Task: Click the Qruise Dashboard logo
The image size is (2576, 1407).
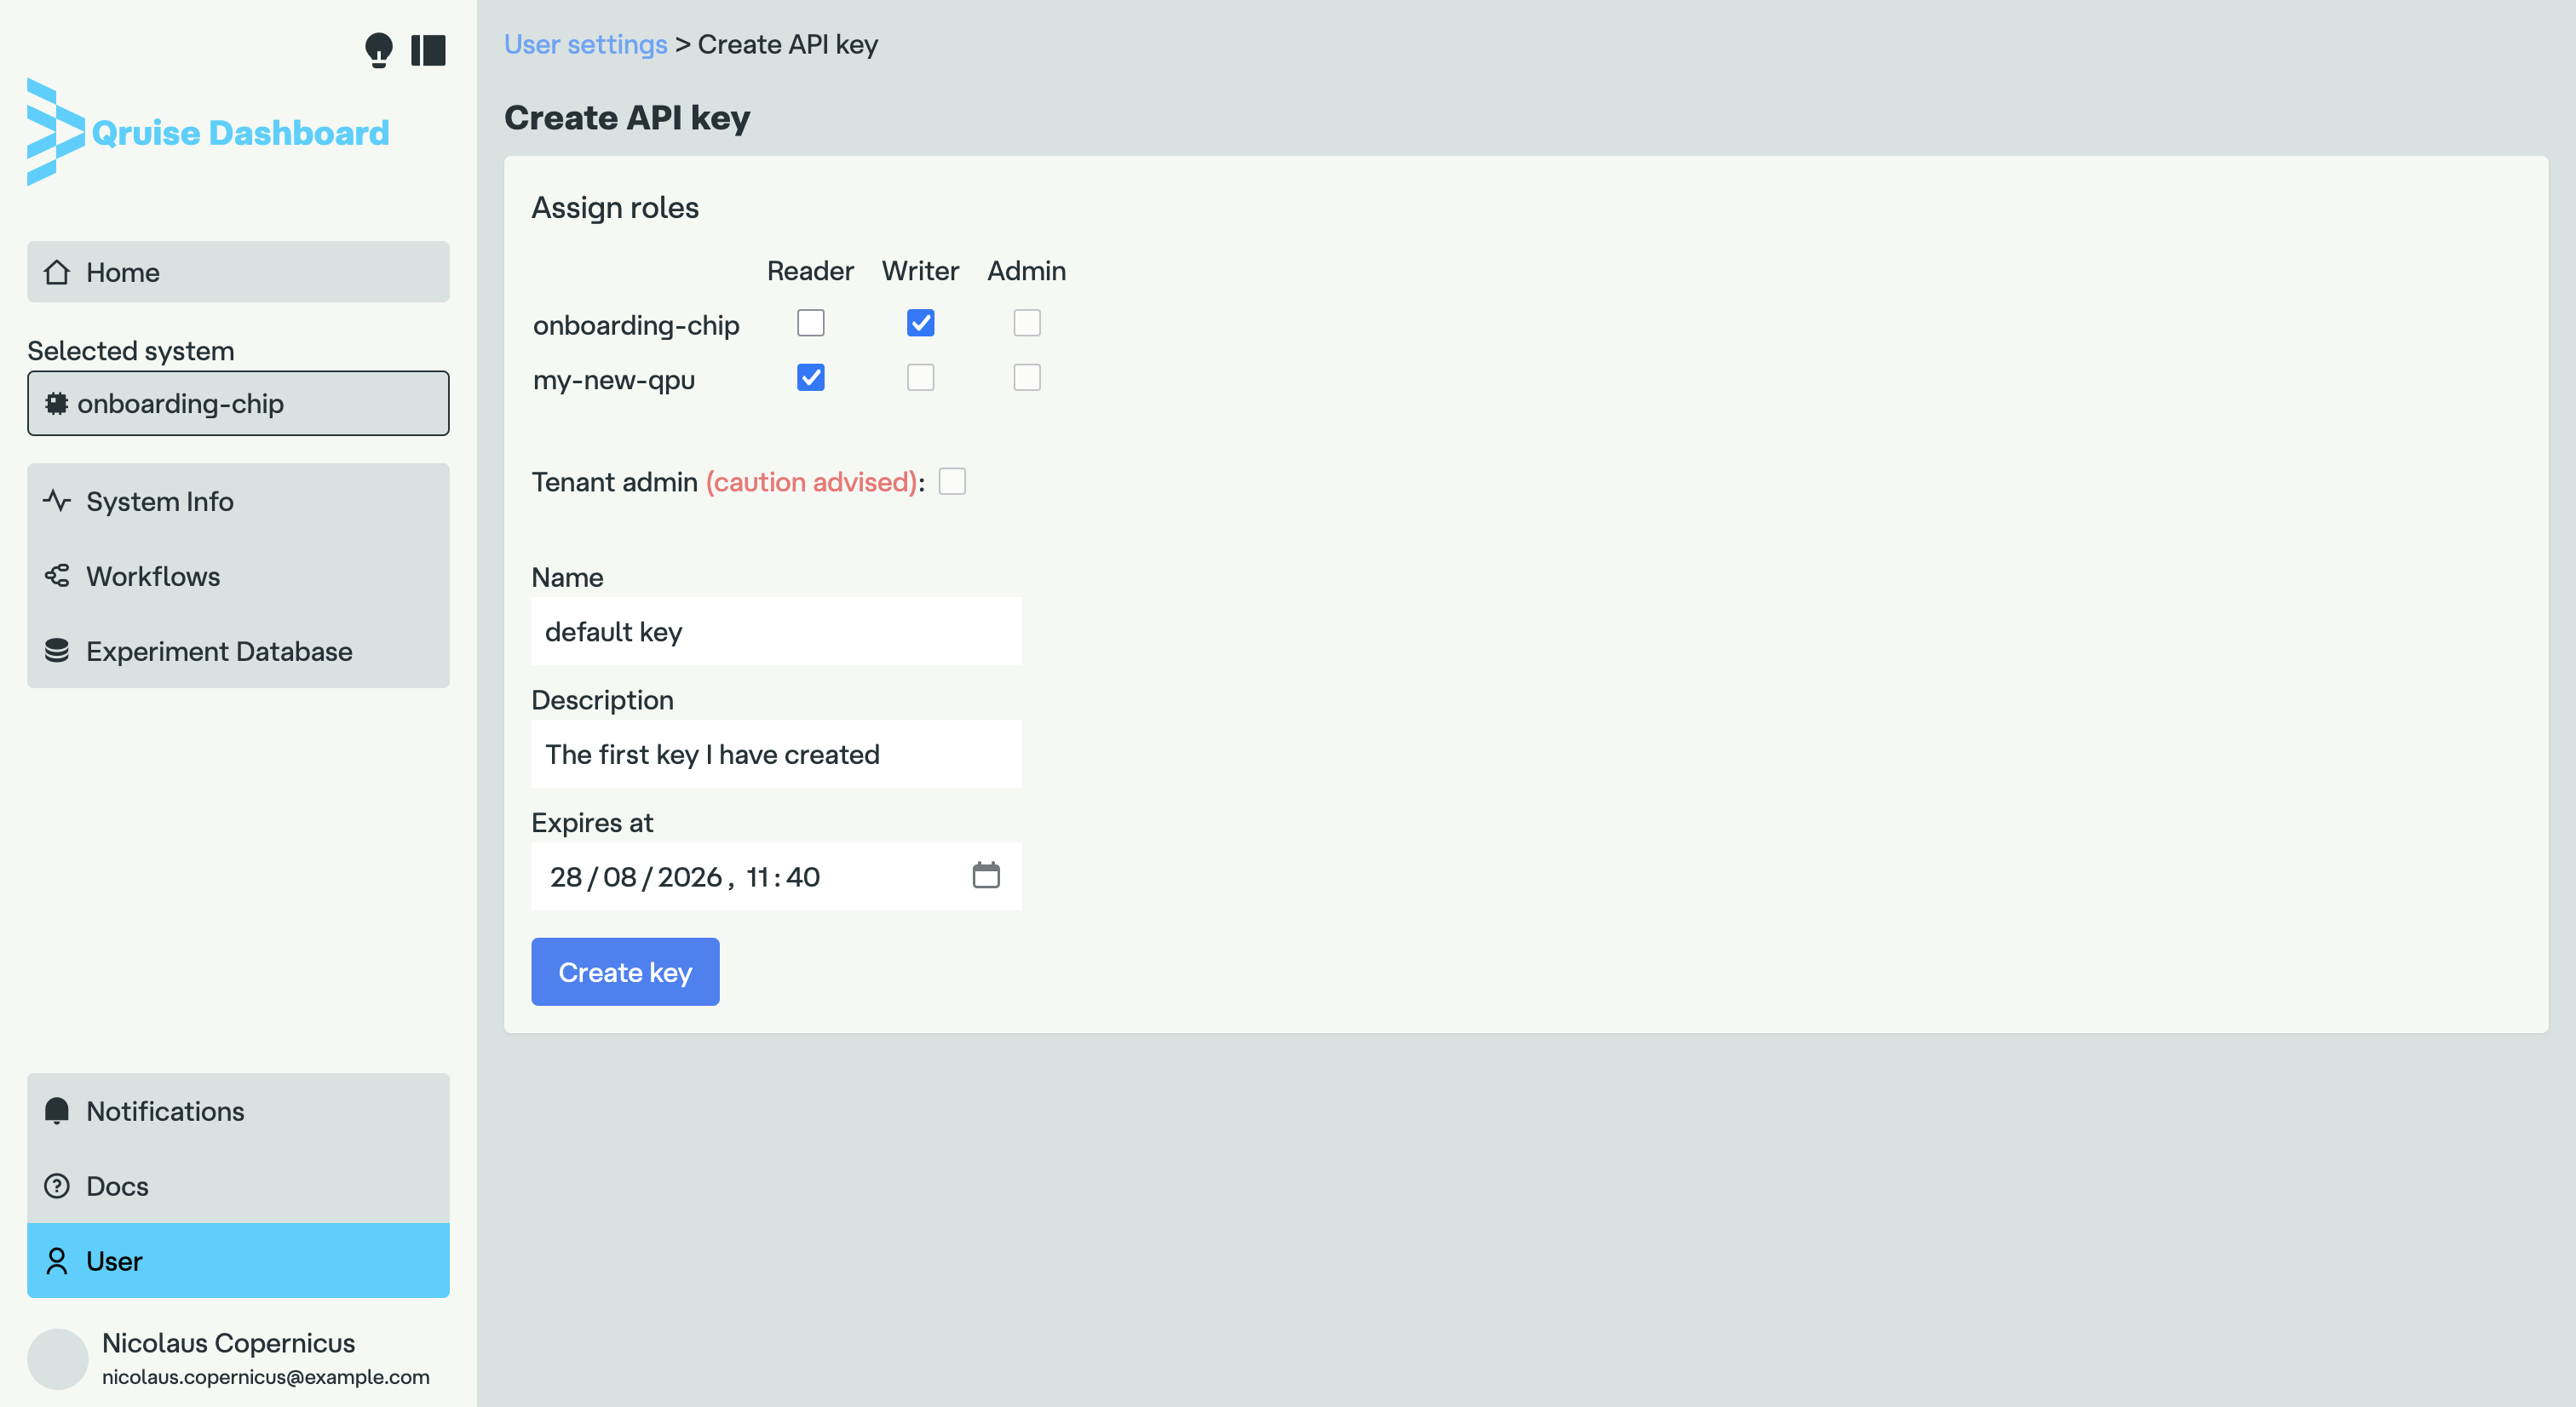Action: click(208, 132)
